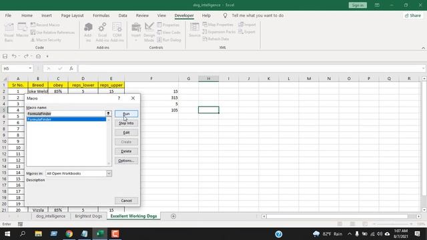Open the File menu
427x240 pixels.
point(8,15)
